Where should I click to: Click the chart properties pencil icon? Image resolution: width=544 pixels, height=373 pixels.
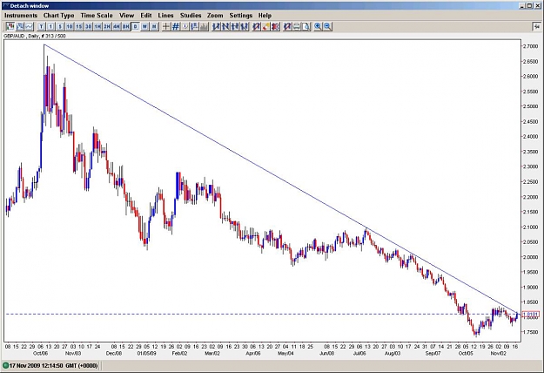[287, 26]
